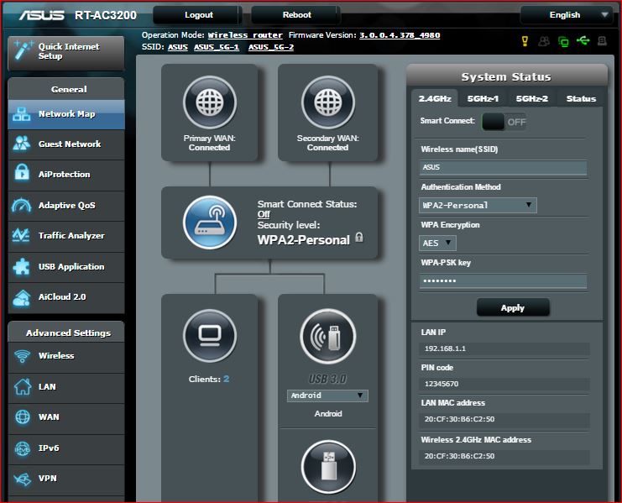
Task: Click the yellow notification status icon
Action: [x=525, y=41]
